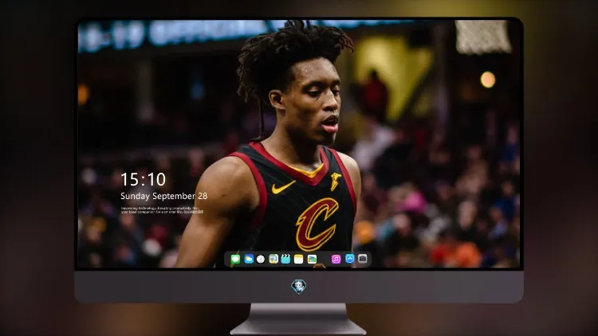Open the Clock app in the dock
Image resolution: width=598 pixels, height=336 pixels.
[x=261, y=259]
